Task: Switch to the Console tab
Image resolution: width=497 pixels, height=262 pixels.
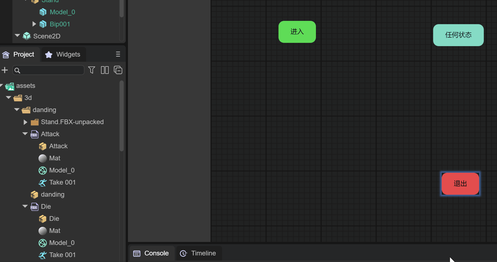Action: coord(151,253)
